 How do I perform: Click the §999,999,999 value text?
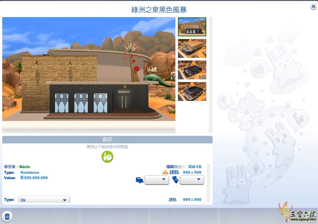[x=34, y=178]
